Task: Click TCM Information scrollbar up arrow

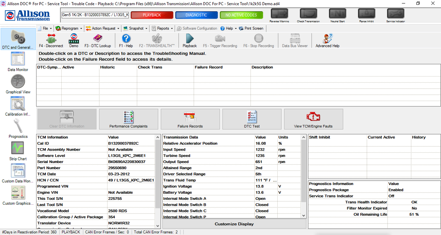Action: pos(158,137)
